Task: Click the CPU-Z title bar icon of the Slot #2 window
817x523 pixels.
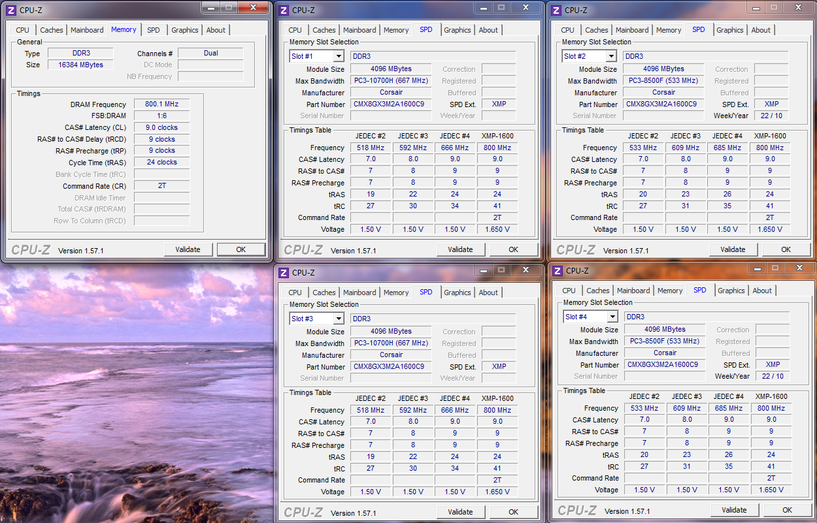Action: pos(556,10)
